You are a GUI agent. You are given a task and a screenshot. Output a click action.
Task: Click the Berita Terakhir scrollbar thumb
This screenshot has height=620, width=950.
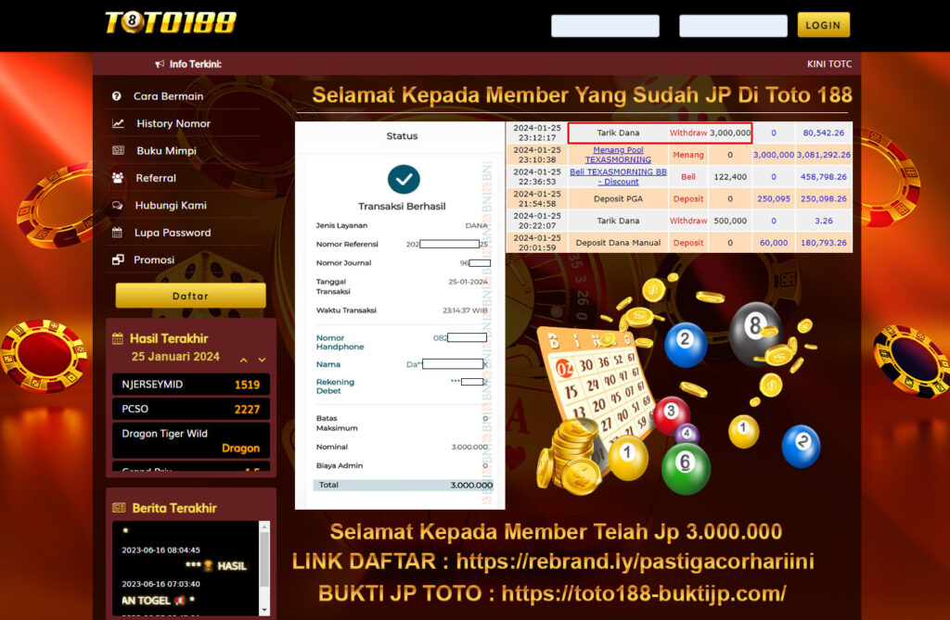(264, 560)
